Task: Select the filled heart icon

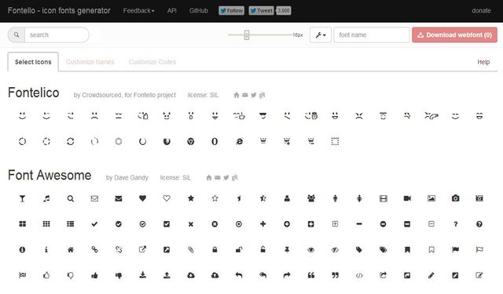Action: (x=142, y=198)
